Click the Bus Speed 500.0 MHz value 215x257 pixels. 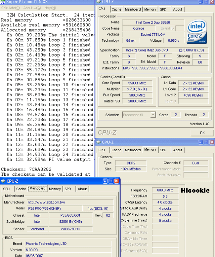point(137,95)
